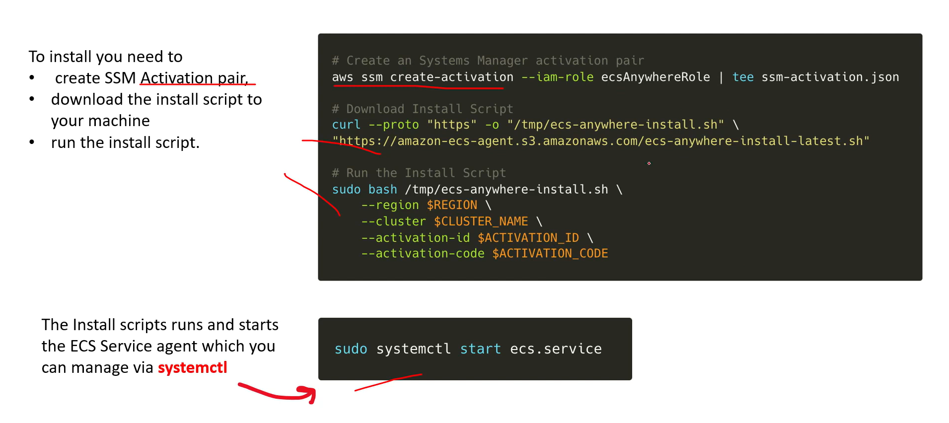Click the line "the ECS Service agent which you"
The height and width of the screenshot is (423, 949).
[158, 346]
